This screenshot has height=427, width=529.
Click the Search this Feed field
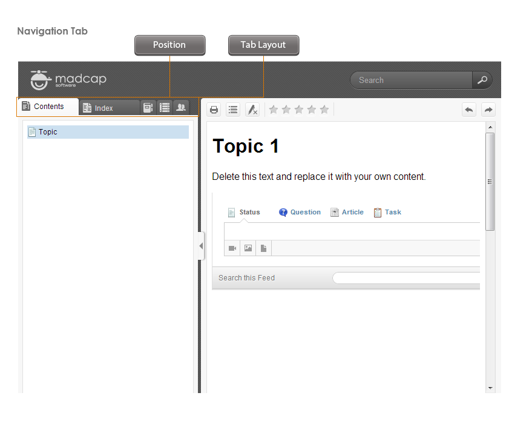[x=406, y=278]
